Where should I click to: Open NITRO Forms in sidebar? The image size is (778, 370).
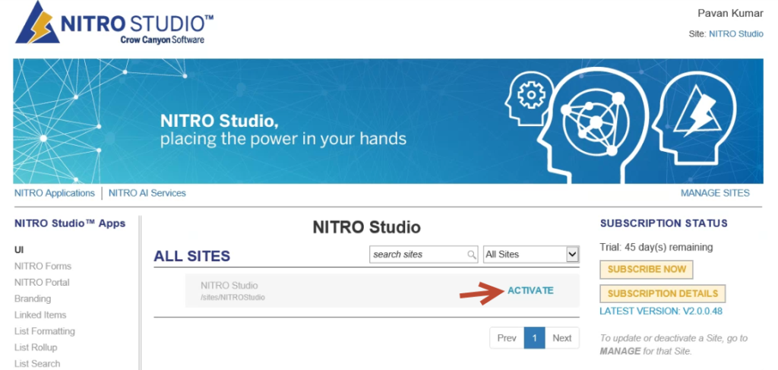[x=43, y=267]
